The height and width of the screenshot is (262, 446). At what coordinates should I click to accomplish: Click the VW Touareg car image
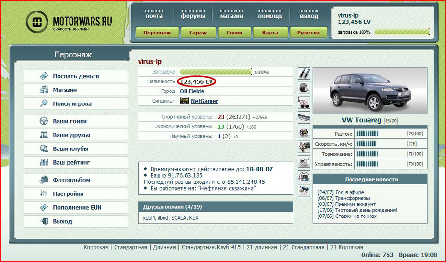point(370,91)
